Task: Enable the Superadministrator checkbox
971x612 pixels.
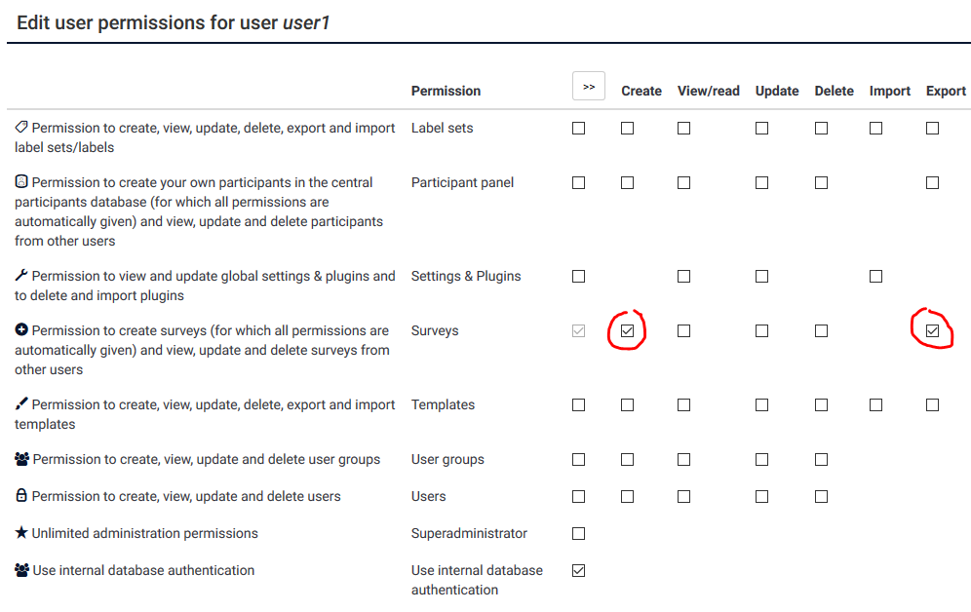Action: pos(578,534)
